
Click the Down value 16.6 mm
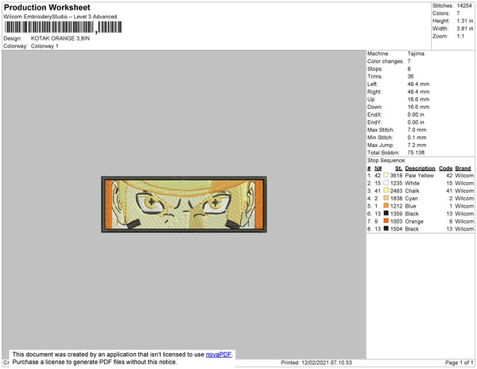click(418, 107)
